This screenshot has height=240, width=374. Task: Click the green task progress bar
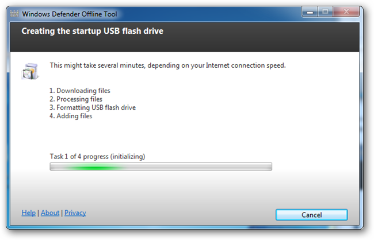click(x=161, y=167)
